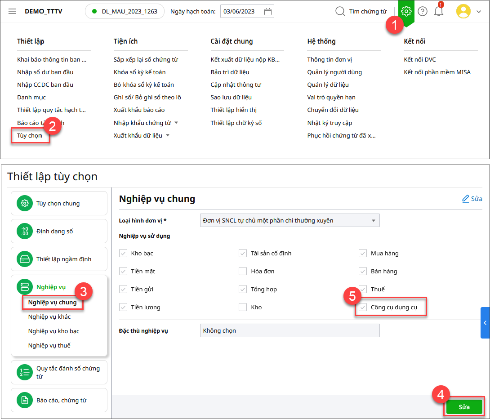Viewport: 490px width, 419px height.
Task: Select Nghiệp vụ chung sub-item
Action: point(53,303)
